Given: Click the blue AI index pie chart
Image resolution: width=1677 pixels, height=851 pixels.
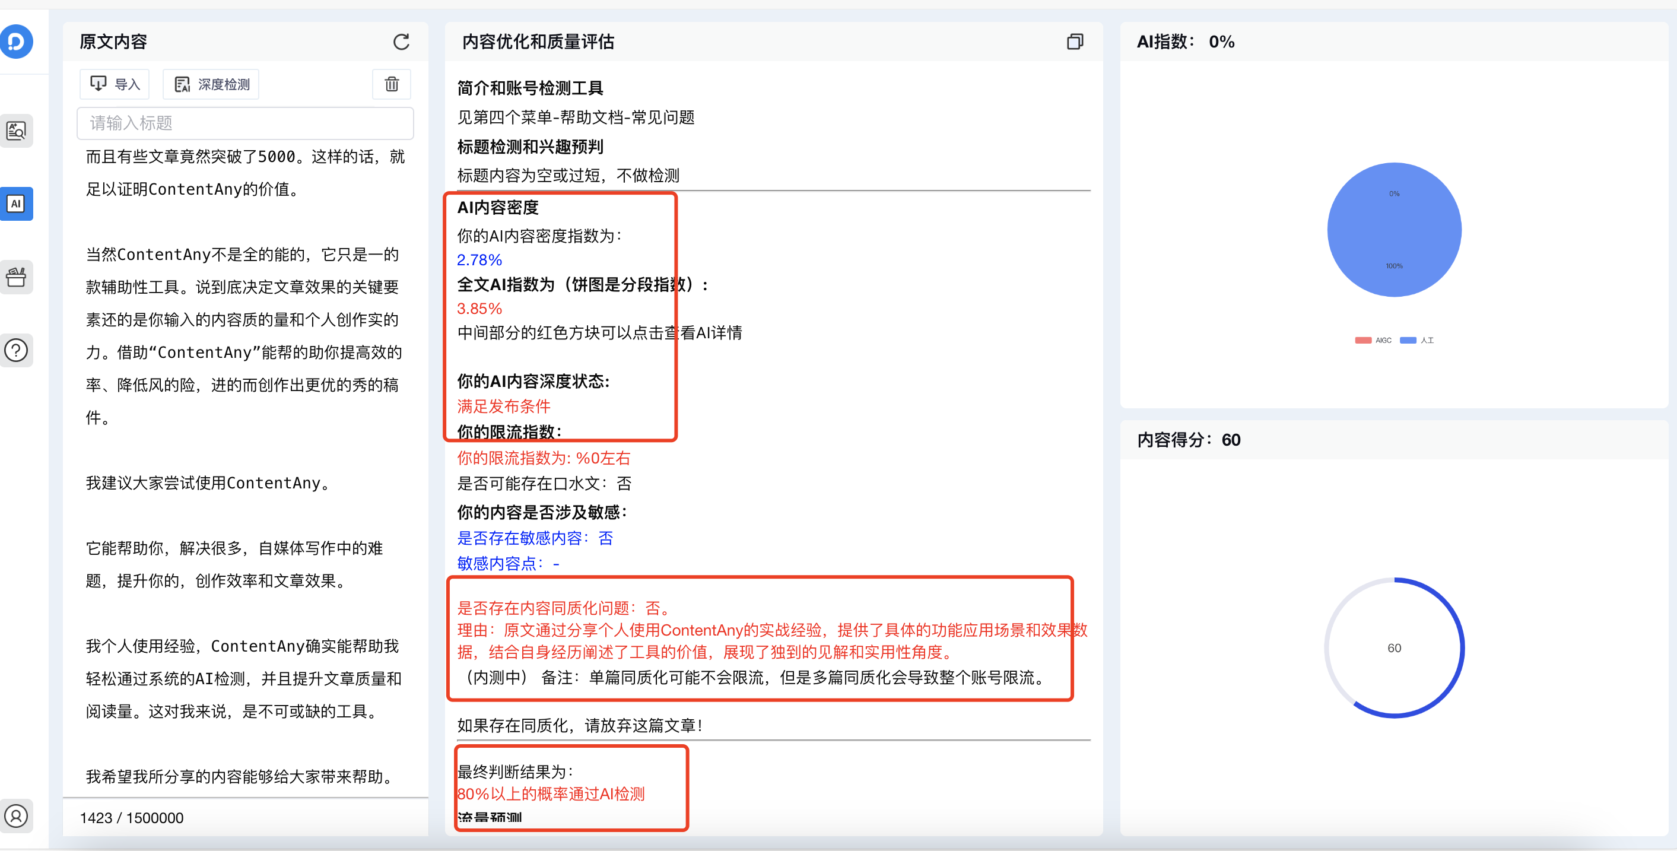Looking at the screenshot, I should point(1394,230).
